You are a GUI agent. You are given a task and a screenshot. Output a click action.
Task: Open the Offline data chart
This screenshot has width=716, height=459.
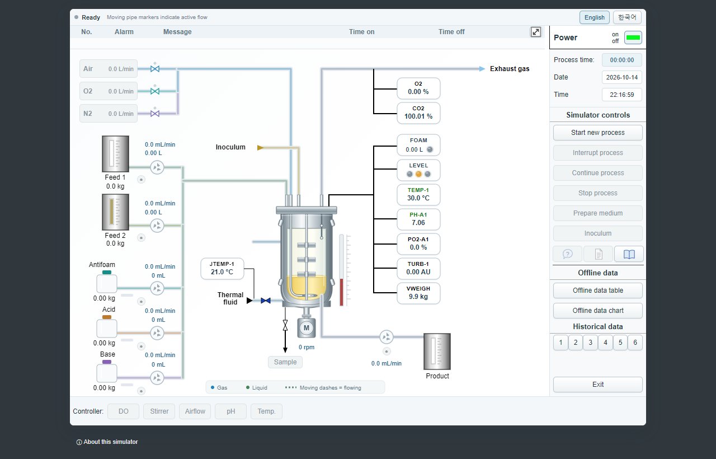click(598, 311)
